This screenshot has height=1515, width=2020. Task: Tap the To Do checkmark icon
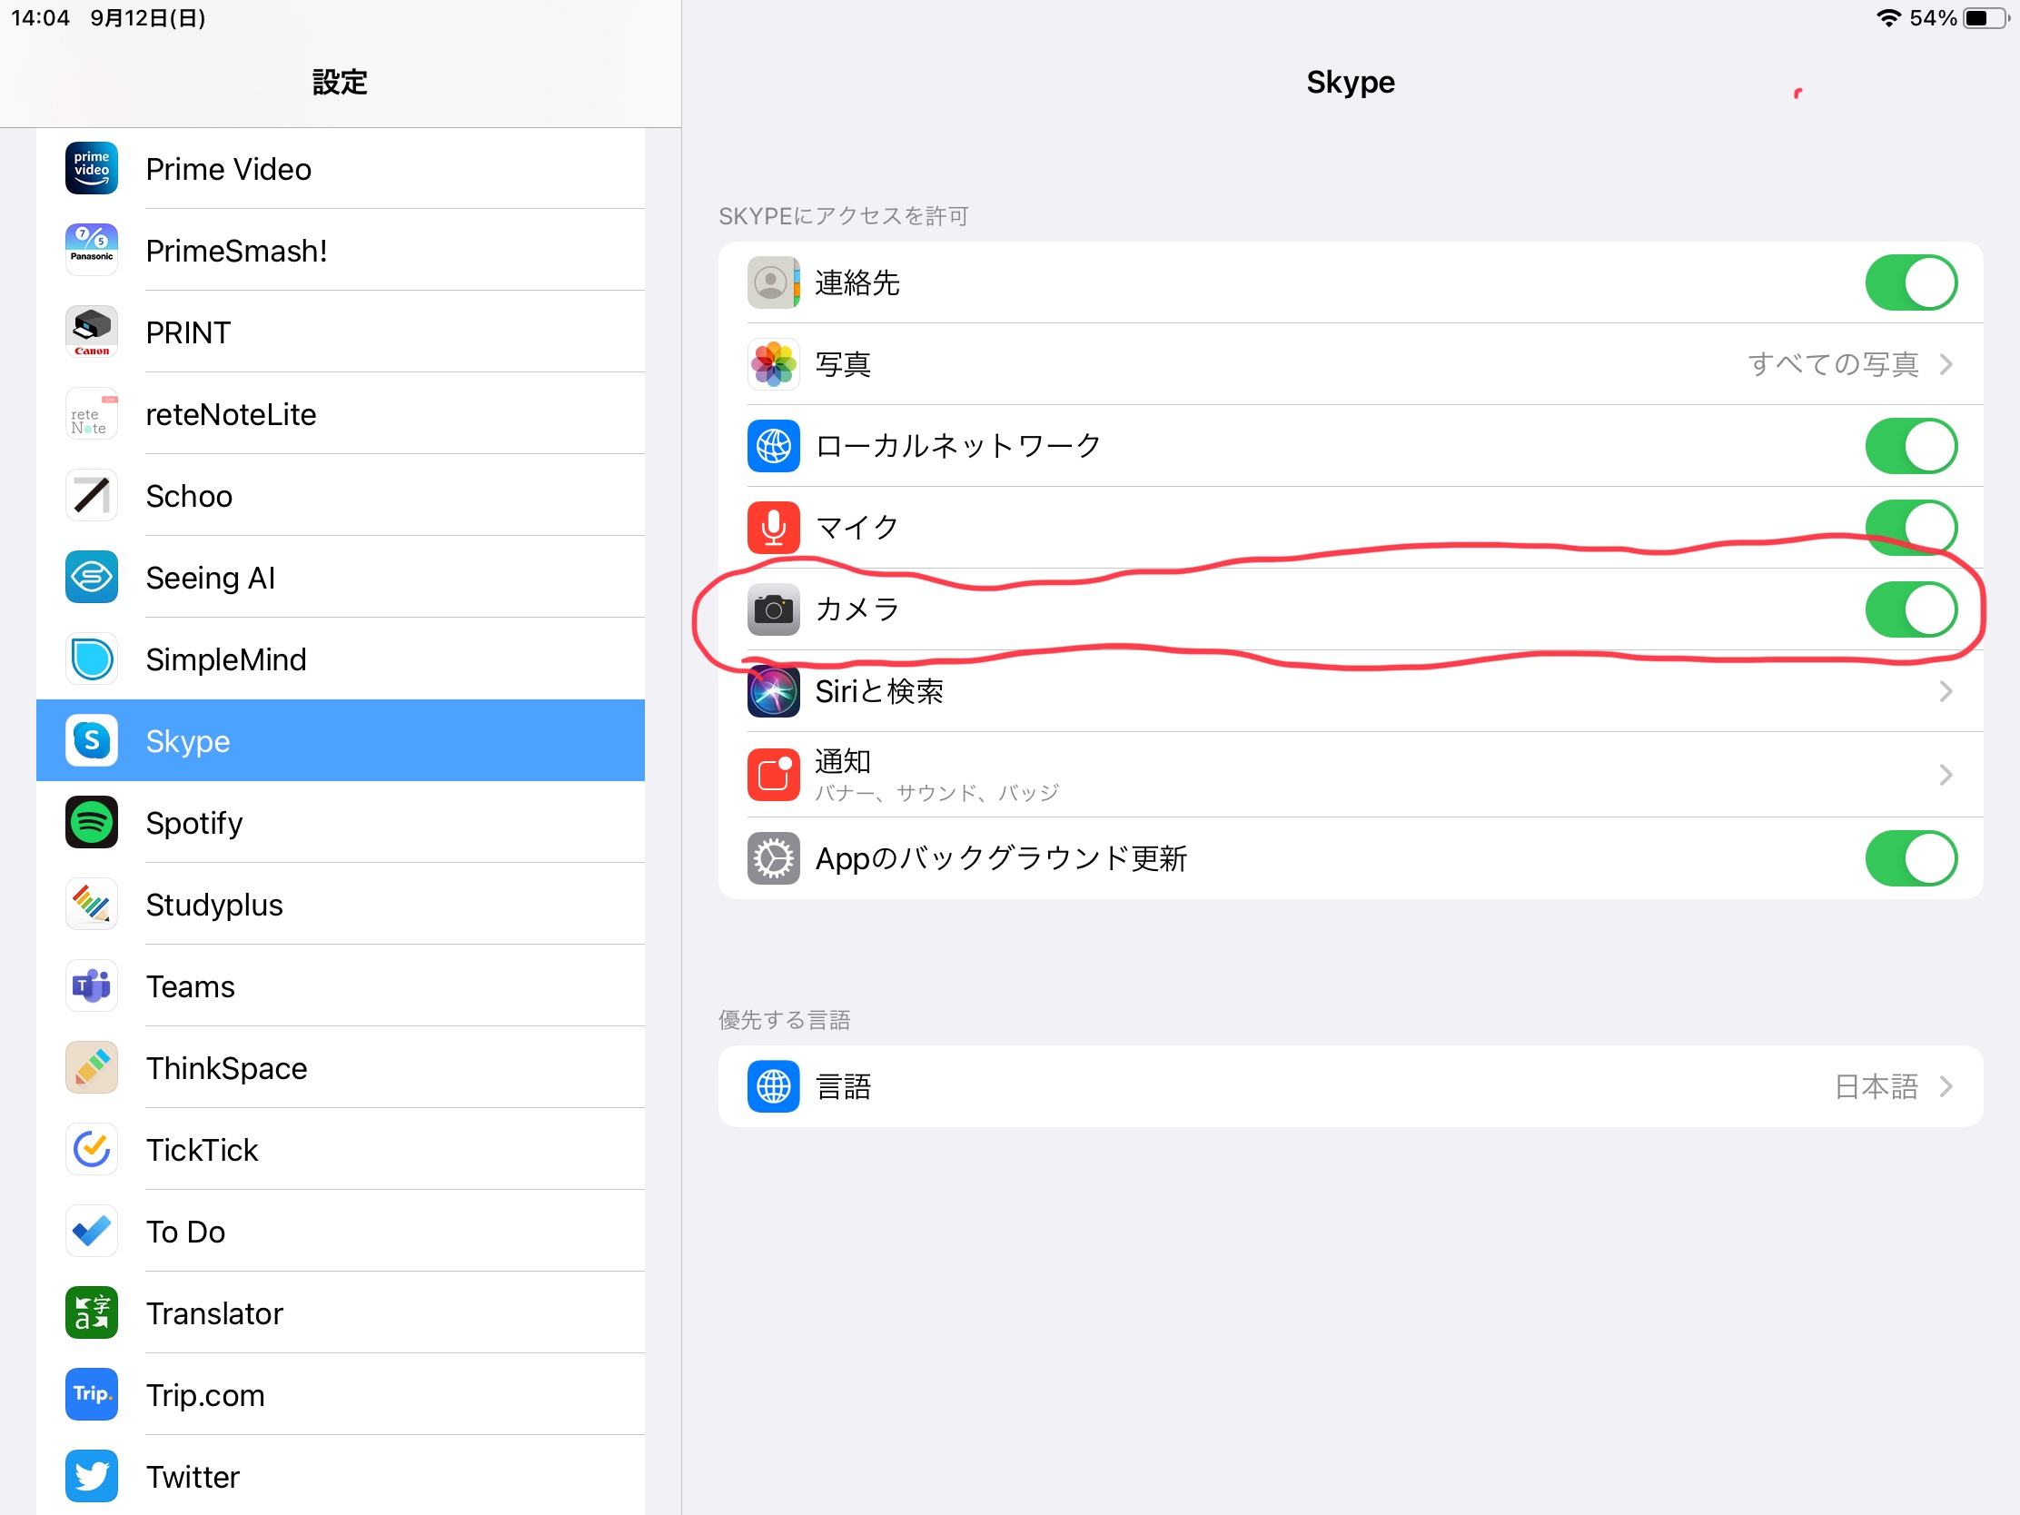[x=92, y=1230]
